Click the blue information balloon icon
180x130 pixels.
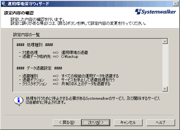[19, 101]
